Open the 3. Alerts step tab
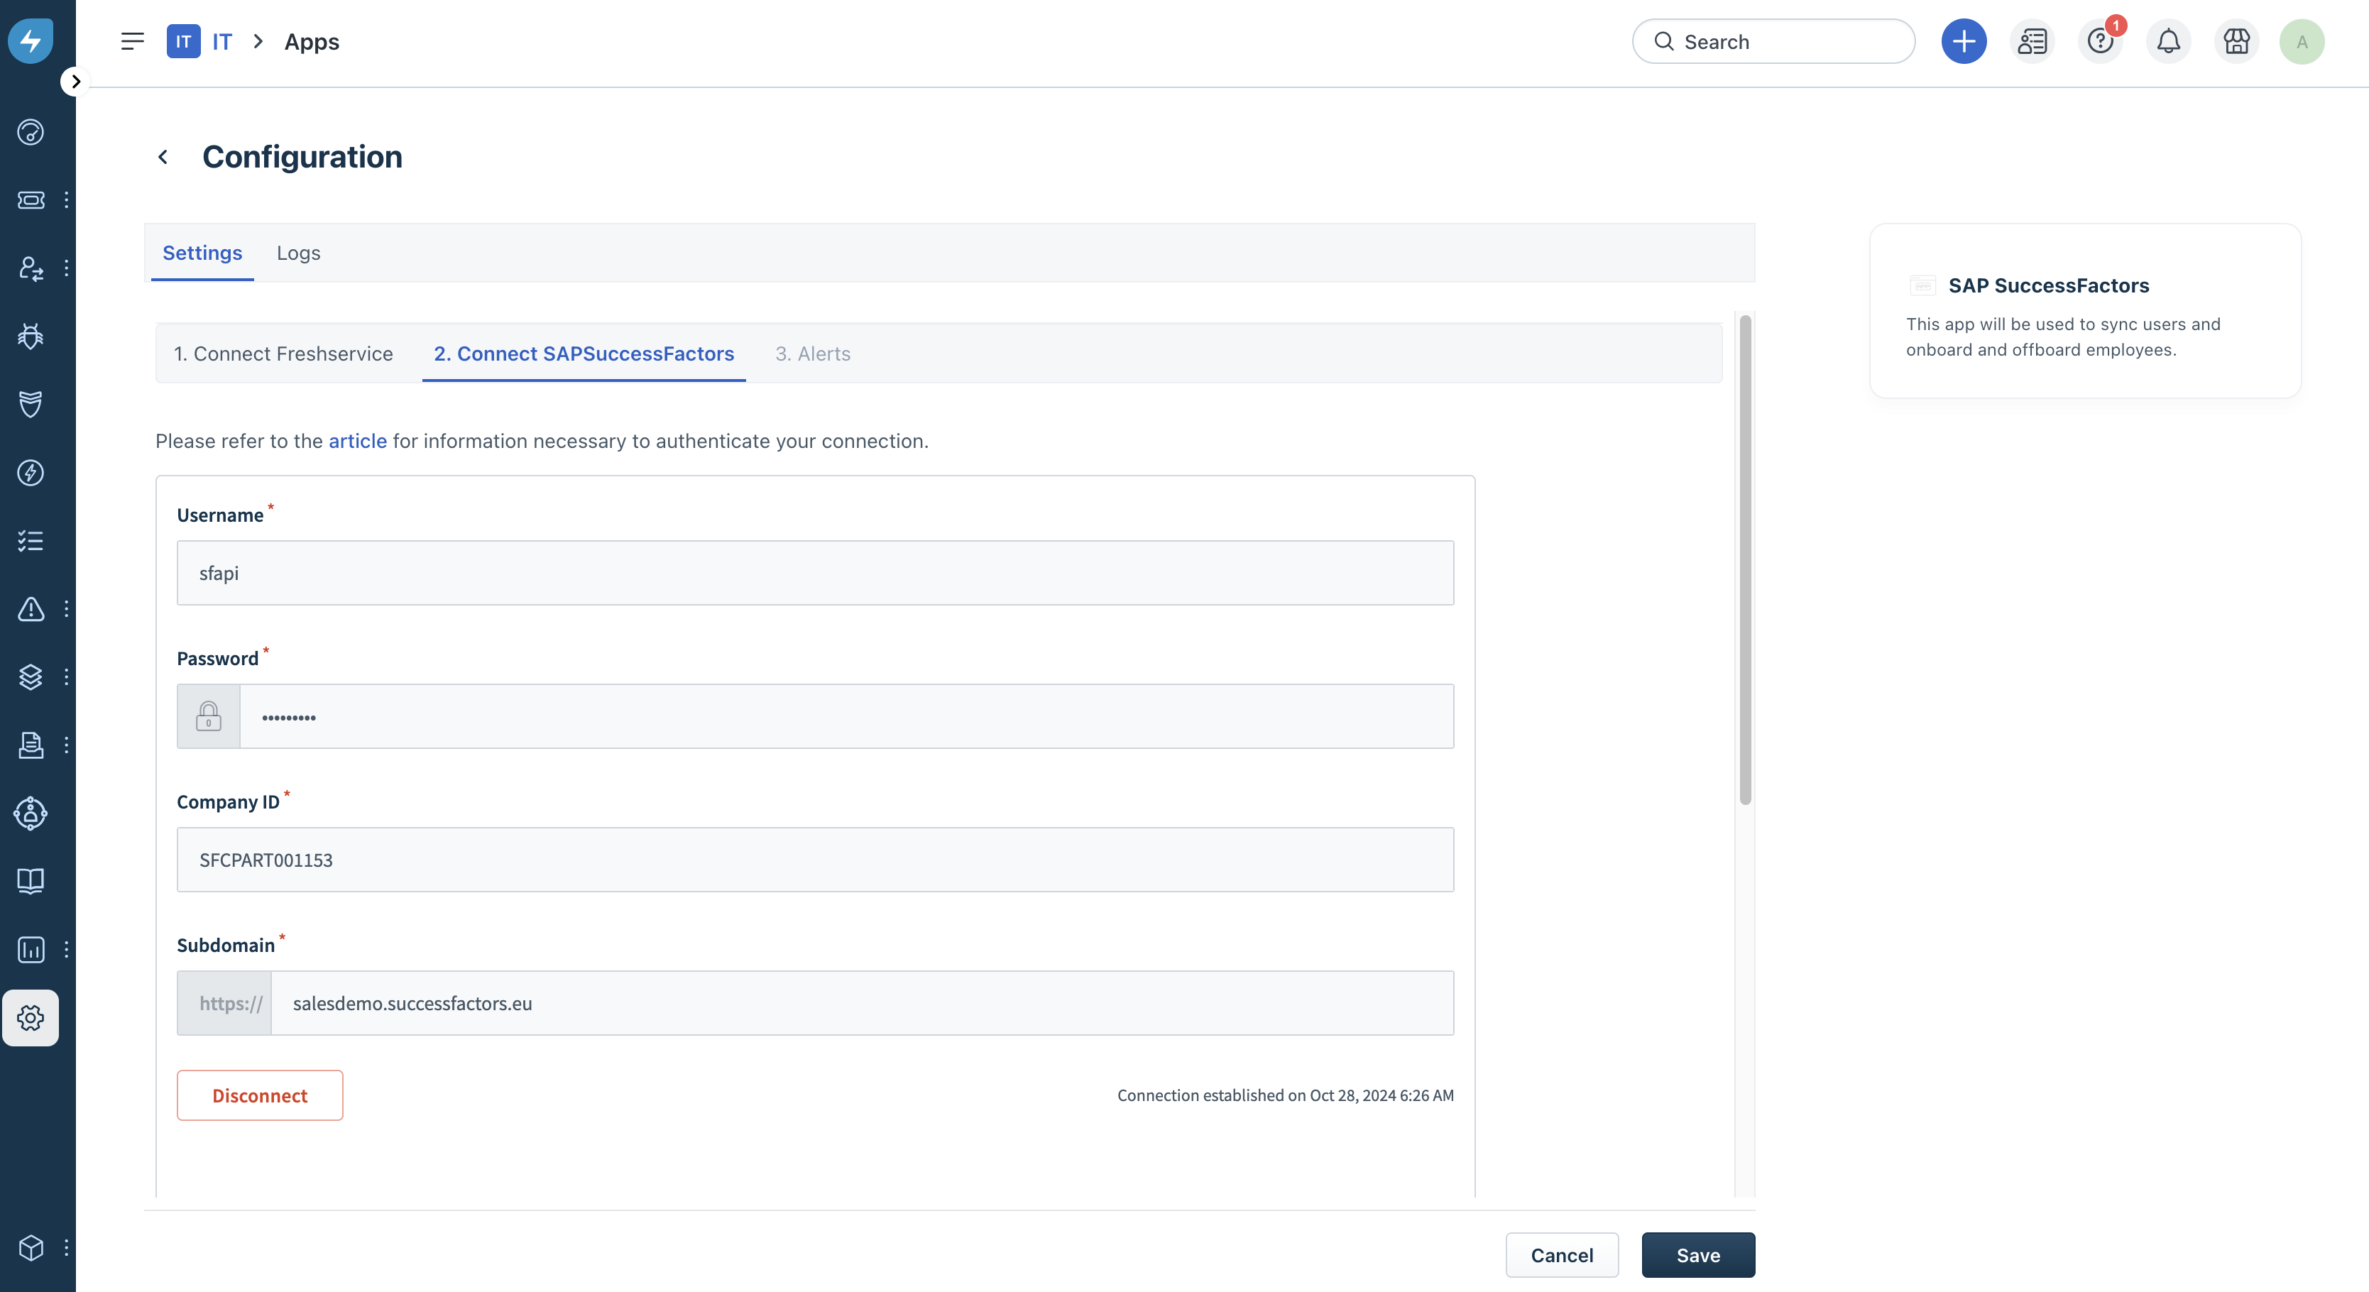2369x1292 pixels. coord(812,354)
